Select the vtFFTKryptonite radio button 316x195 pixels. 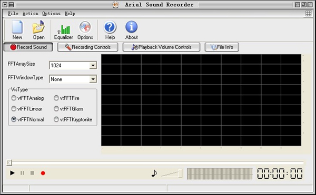[56, 119]
